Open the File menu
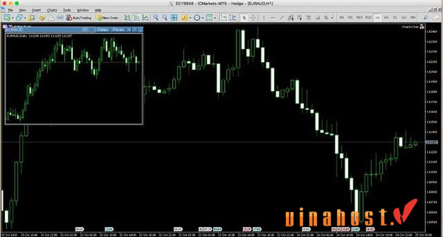 point(11,10)
